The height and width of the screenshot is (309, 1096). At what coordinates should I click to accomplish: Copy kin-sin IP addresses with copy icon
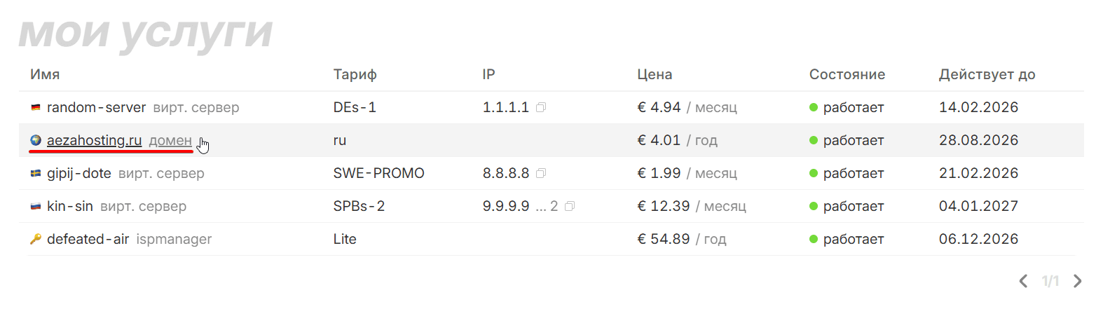570,207
